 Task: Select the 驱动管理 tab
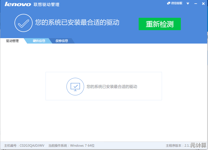pyautogui.click(x=12, y=41)
